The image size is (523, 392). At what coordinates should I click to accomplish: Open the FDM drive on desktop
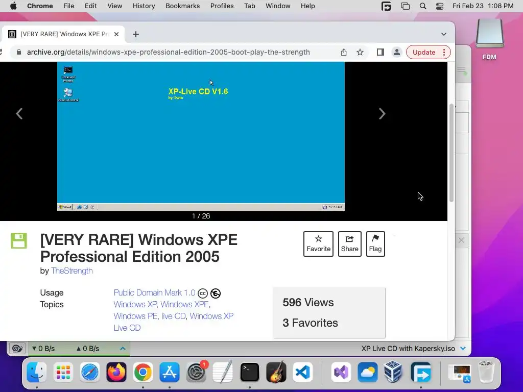489,39
